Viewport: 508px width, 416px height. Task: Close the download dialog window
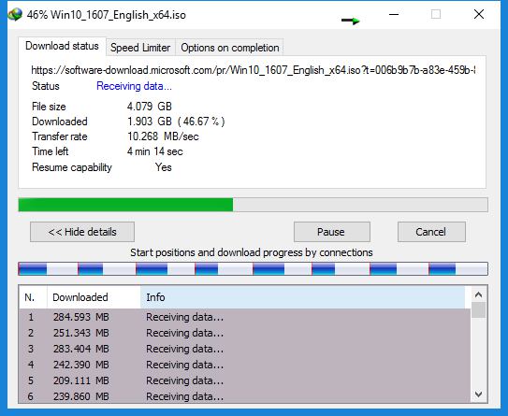click(479, 14)
